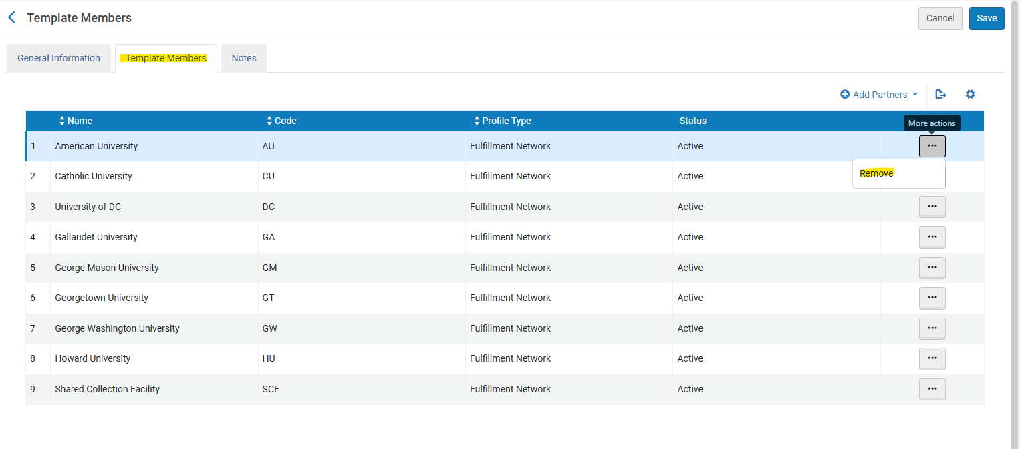This screenshot has height=449, width=1020.
Task: Select the Template Members tab
Action: (x=166, y=58)
